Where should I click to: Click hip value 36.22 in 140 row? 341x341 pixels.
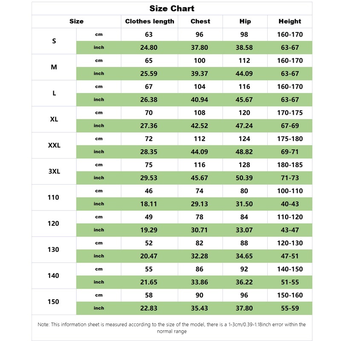click(244, 282)
